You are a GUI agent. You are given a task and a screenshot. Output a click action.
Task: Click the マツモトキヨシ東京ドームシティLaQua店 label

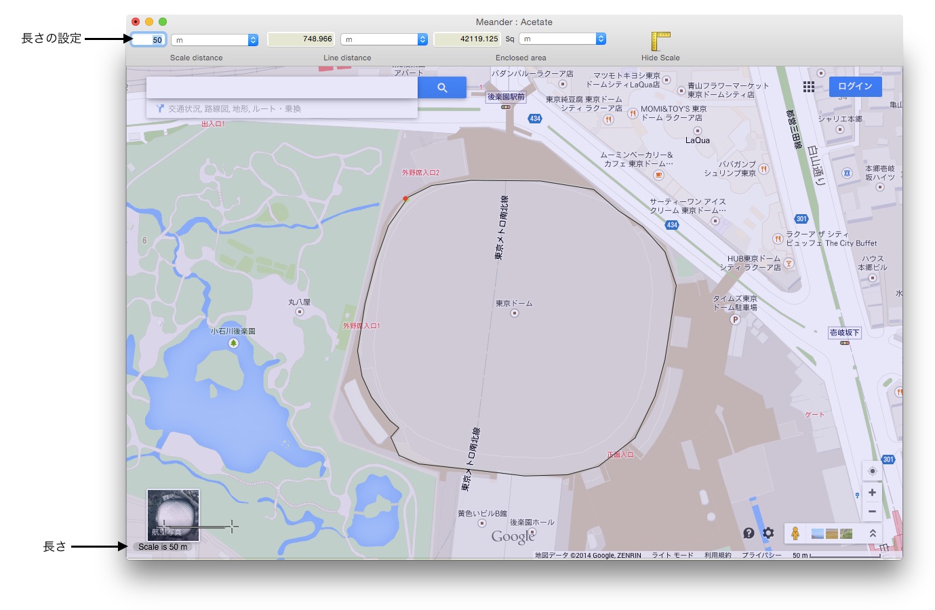pos(623,80)
